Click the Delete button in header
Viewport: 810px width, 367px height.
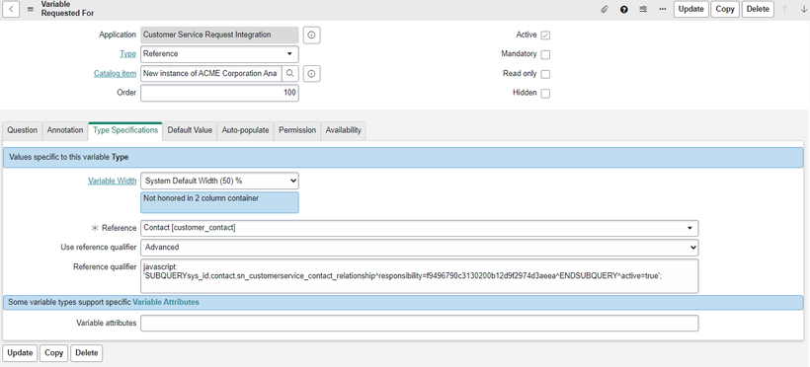coord(758,9)
